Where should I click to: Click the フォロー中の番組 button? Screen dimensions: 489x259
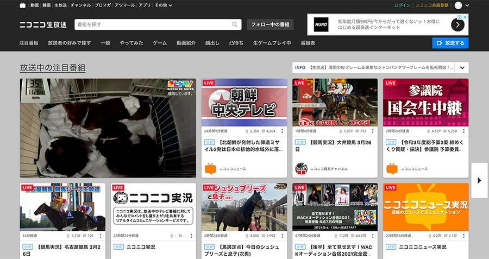[x=270, y=24]
